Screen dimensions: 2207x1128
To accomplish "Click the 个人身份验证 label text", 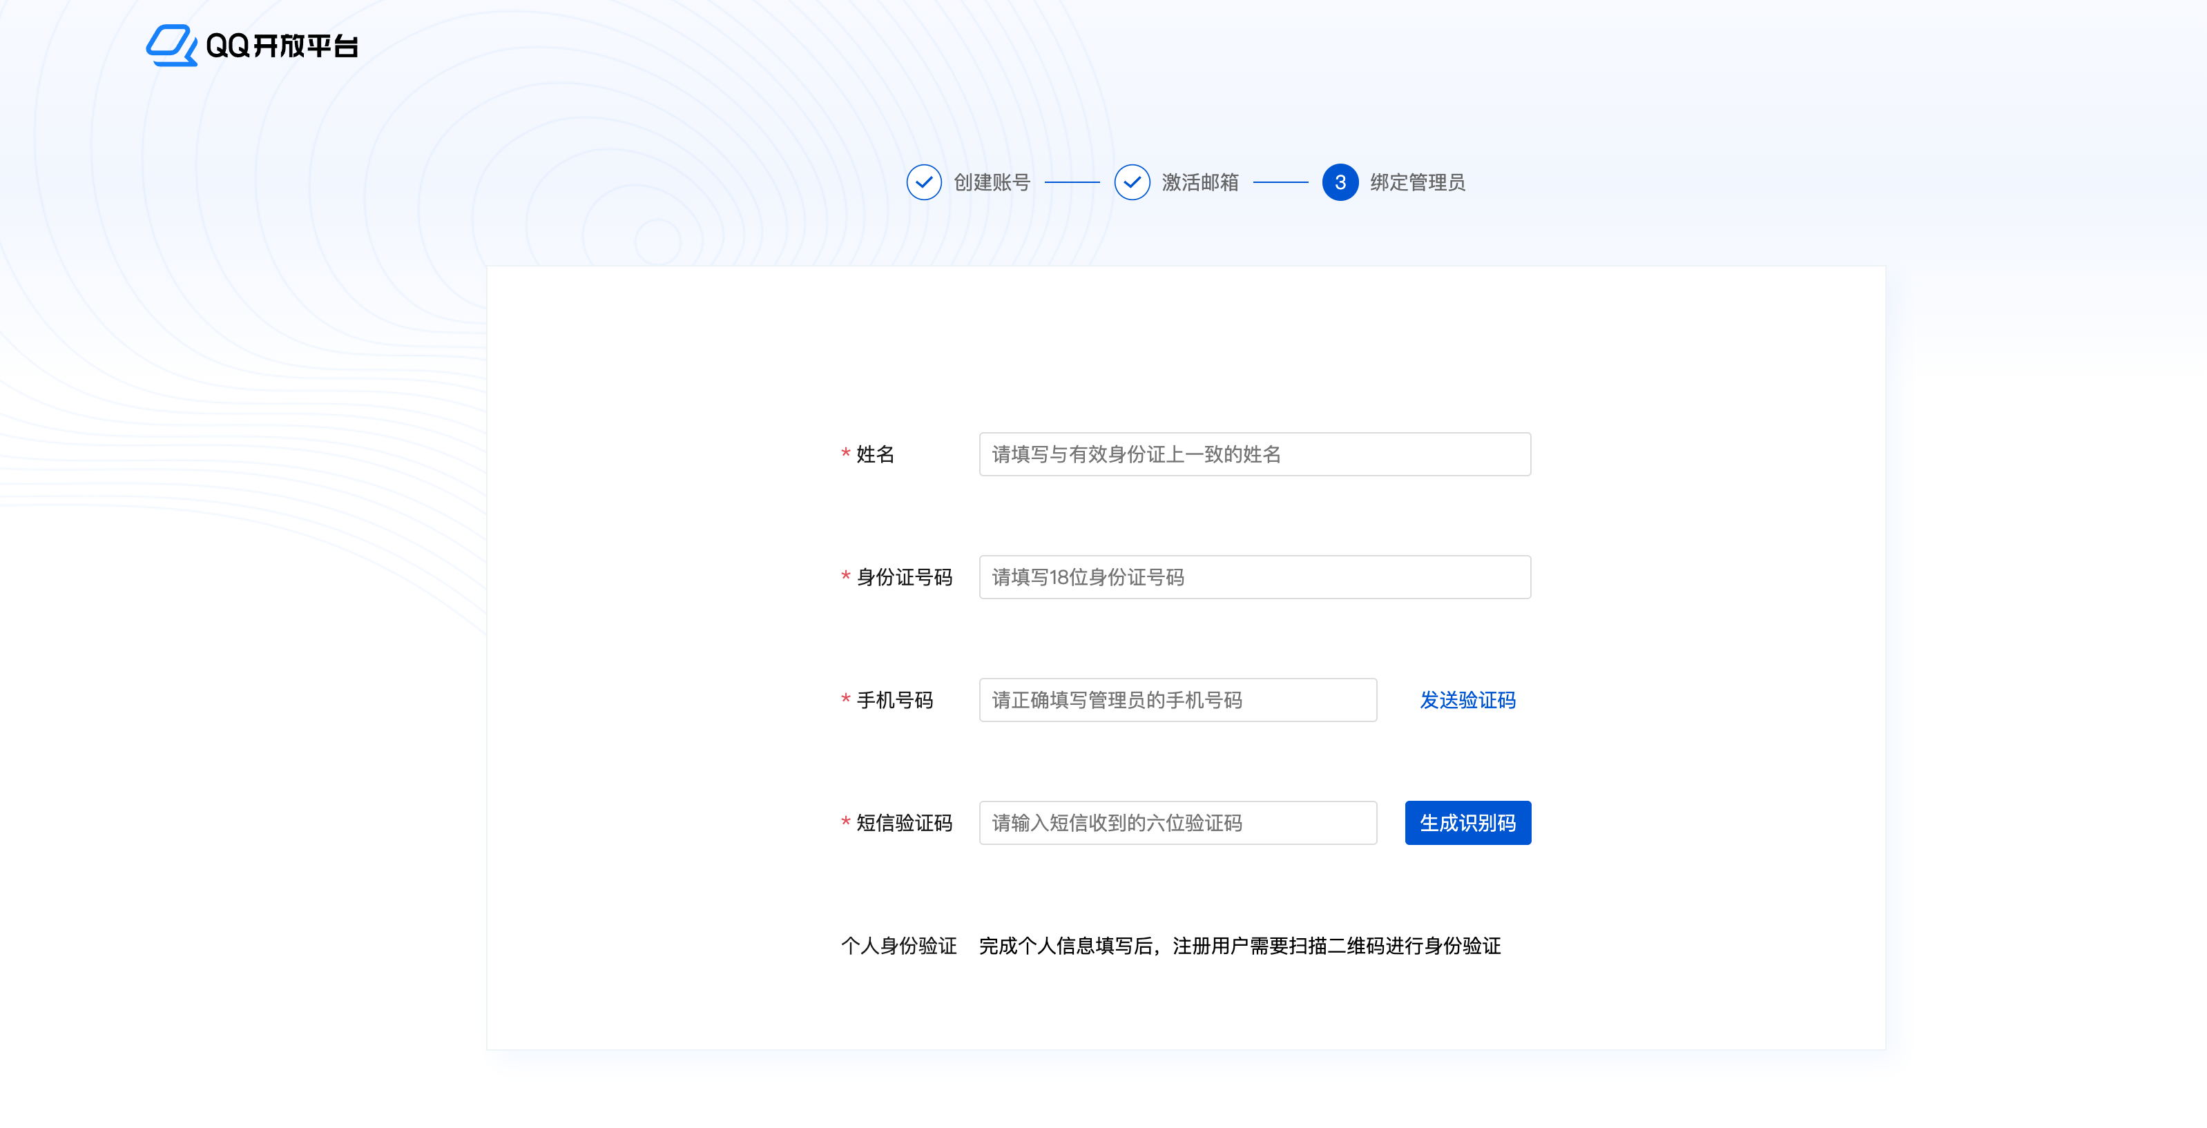I will pyautogui.click(x=900, y=946).
